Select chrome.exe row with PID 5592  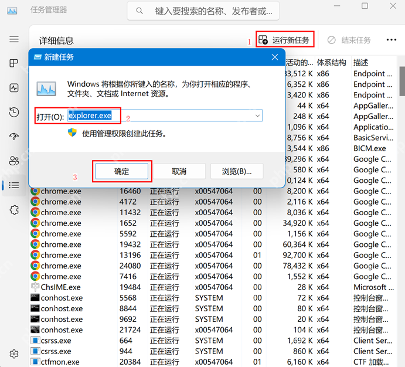[212, 234]
